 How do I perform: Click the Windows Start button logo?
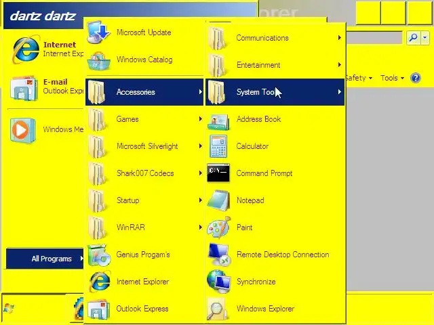pyautogui.click(x=8, y=309)
